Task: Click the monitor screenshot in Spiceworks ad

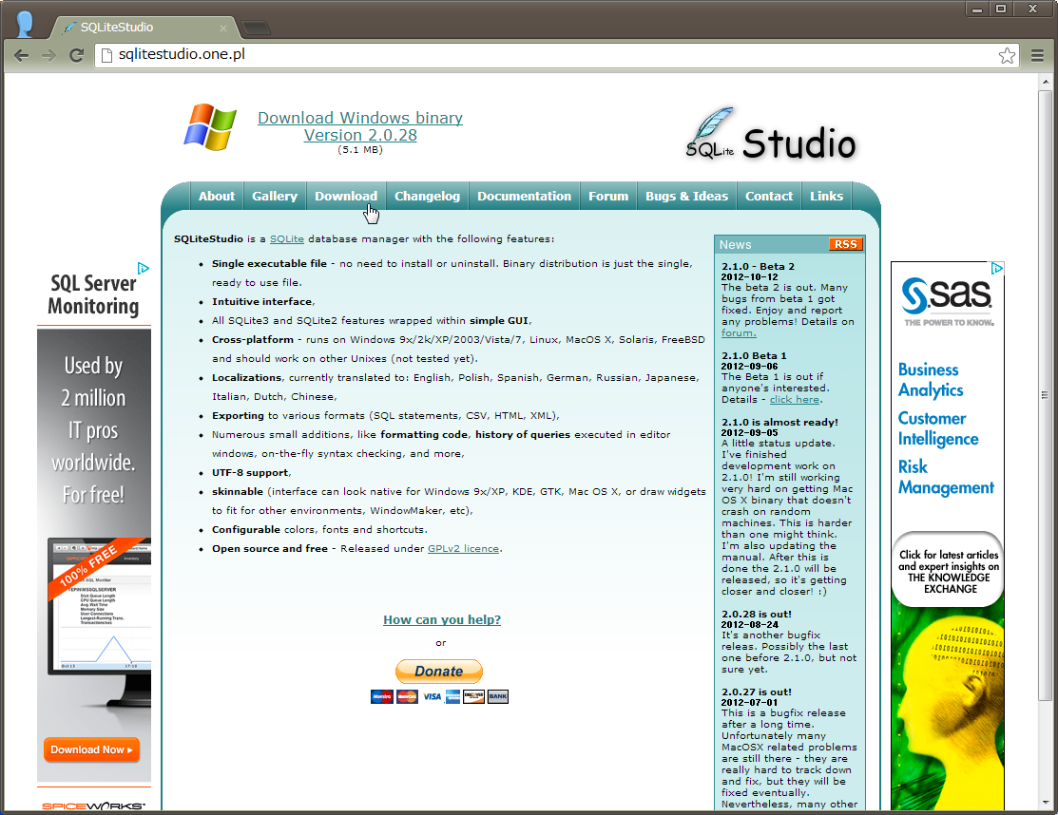Action: [99, 607]
